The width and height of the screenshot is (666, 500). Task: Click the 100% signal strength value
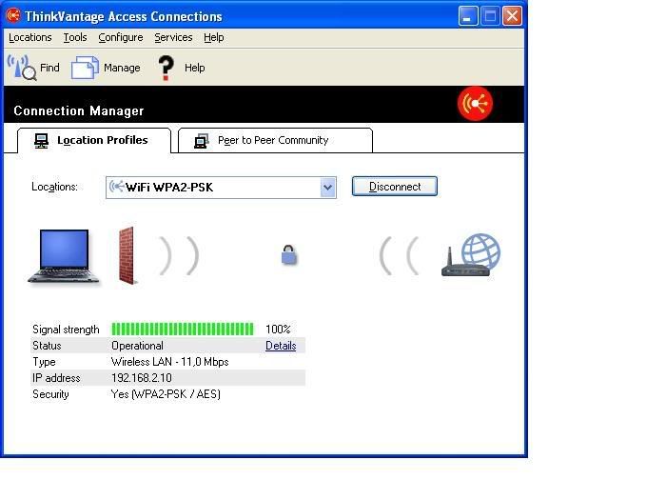pos(278,330)
